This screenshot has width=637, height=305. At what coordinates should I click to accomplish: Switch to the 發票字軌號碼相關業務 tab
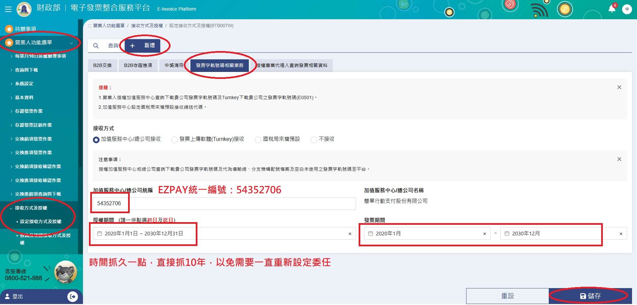tap(220, 65)
